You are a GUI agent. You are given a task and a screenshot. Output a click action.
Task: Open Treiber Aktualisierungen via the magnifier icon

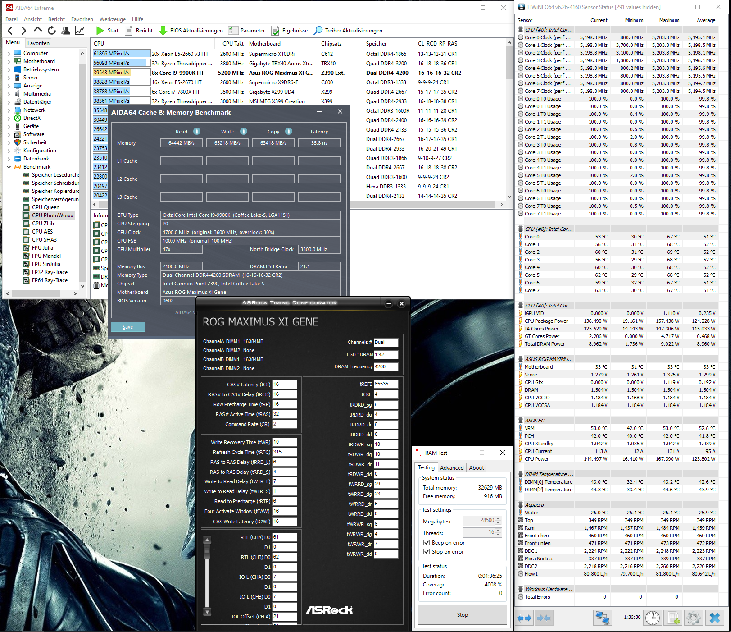318,31
